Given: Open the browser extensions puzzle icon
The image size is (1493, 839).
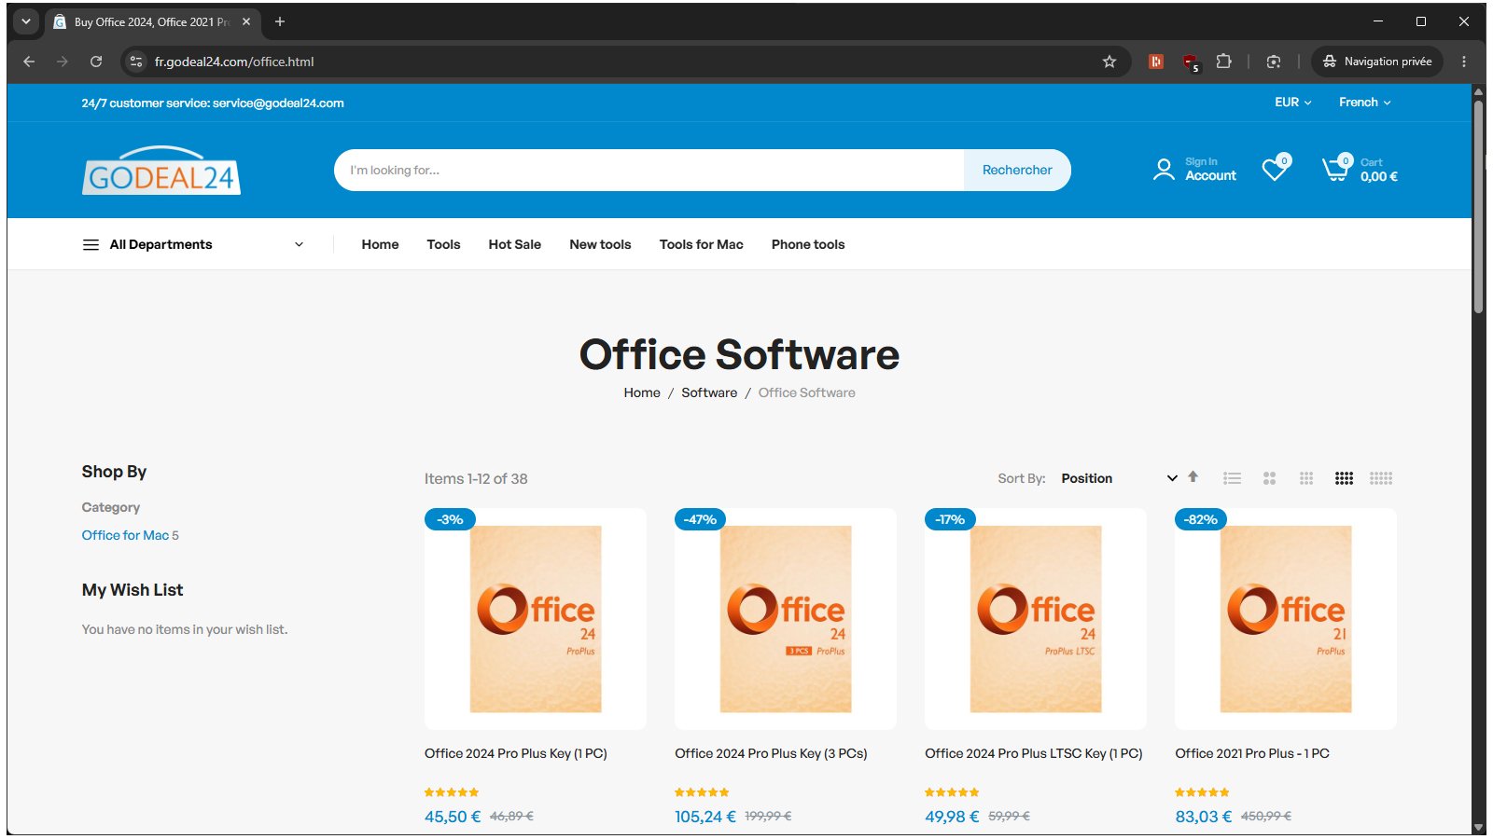Looking at the screenshot, I should click(x=1224, y=62).
